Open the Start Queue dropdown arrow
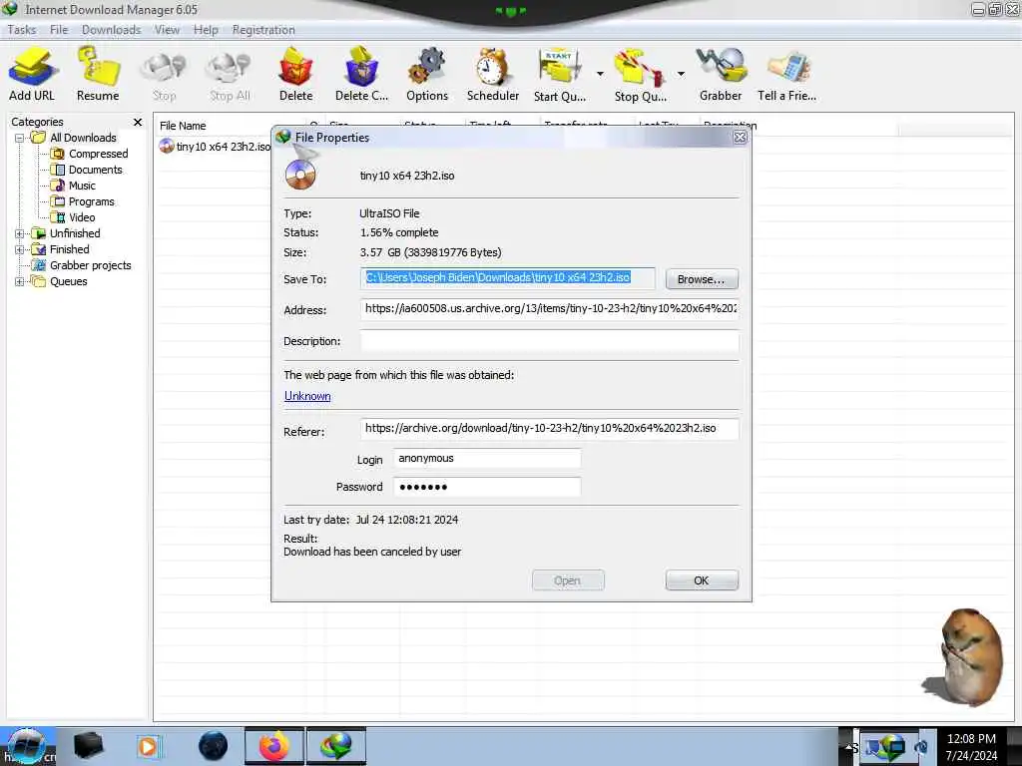 [x=600, y=74]
